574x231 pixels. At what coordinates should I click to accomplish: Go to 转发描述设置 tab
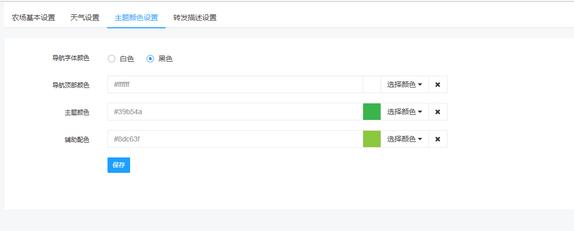[195, 17]
